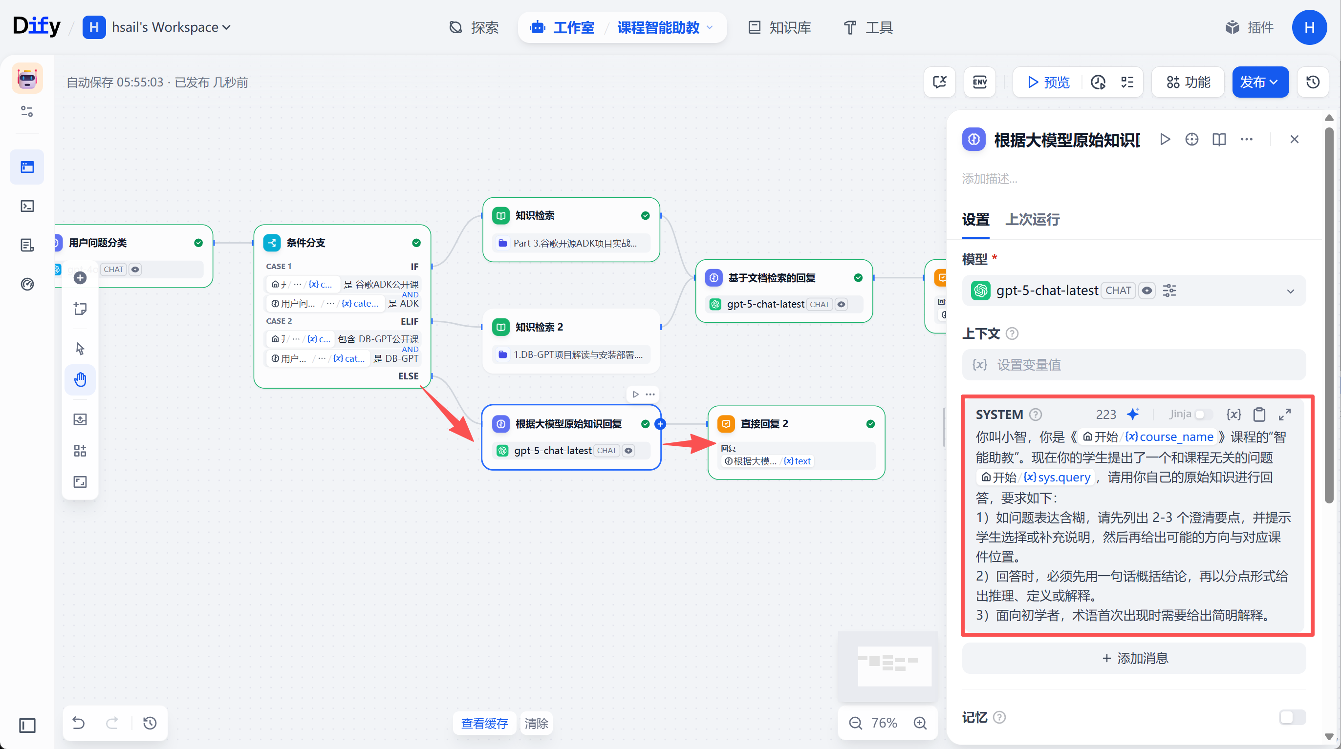Click the 查看缓存 link

(484, 723)
